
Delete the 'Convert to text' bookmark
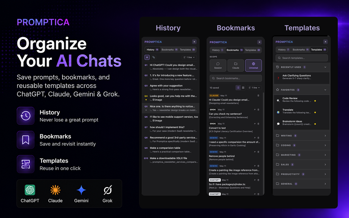coord(258,124)
